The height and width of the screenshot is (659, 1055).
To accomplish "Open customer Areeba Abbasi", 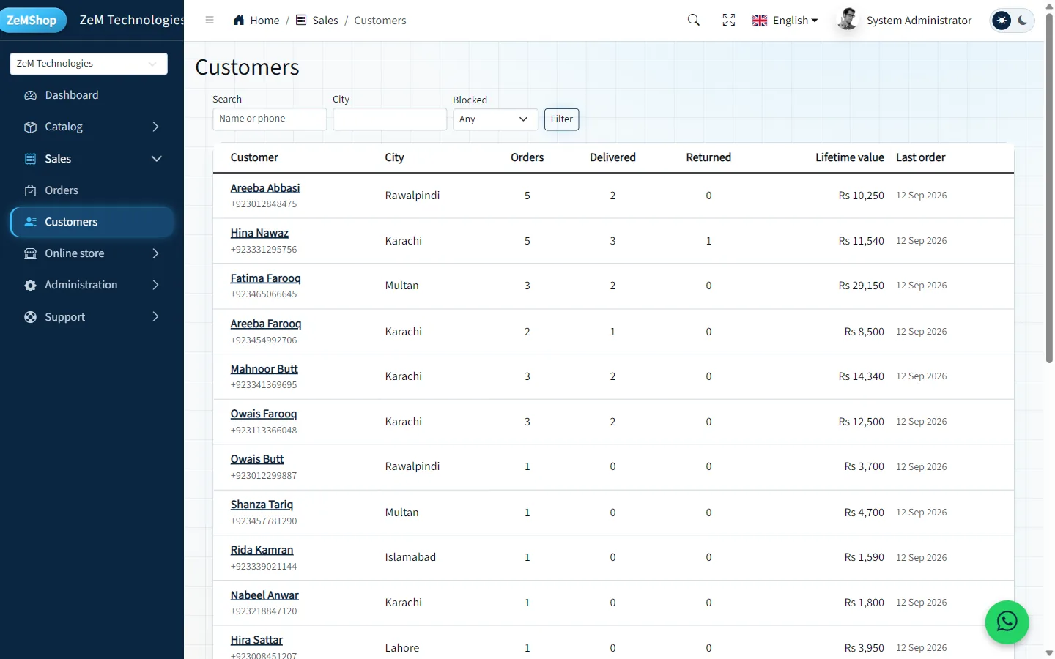I will tap(265, 188).
